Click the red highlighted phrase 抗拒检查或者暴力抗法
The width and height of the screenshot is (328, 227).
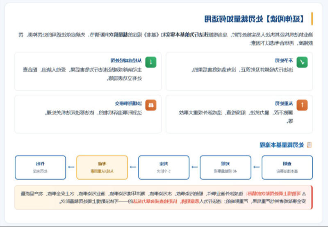click(x=155, y=202)
